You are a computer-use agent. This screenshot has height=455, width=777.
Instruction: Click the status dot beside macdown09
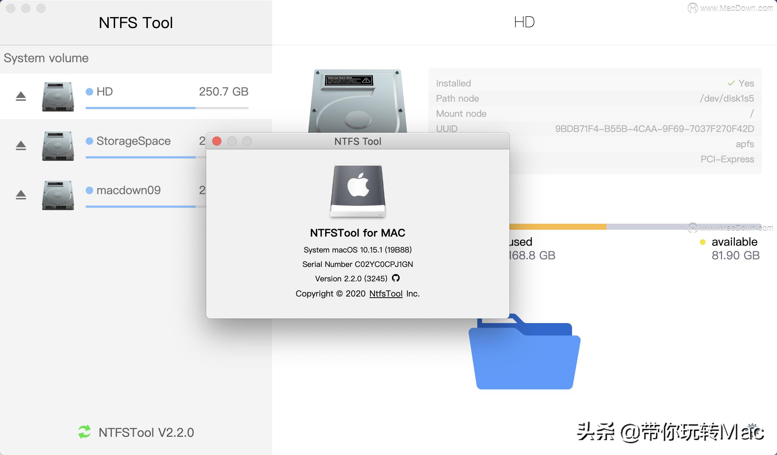(x=89, y=190)
